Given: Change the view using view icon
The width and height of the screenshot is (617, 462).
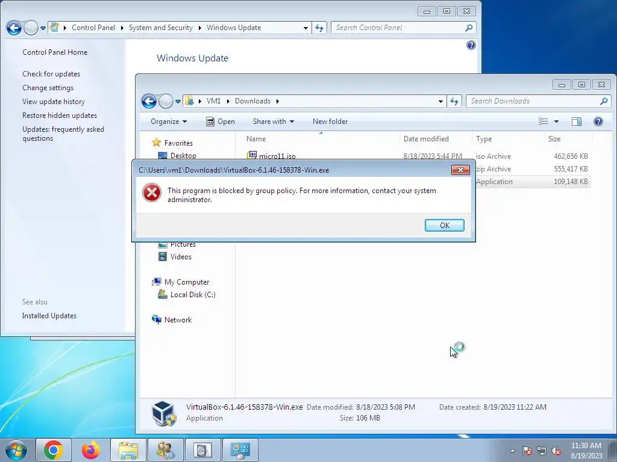Looking at the screenshot, I should [x=543, y=122].
